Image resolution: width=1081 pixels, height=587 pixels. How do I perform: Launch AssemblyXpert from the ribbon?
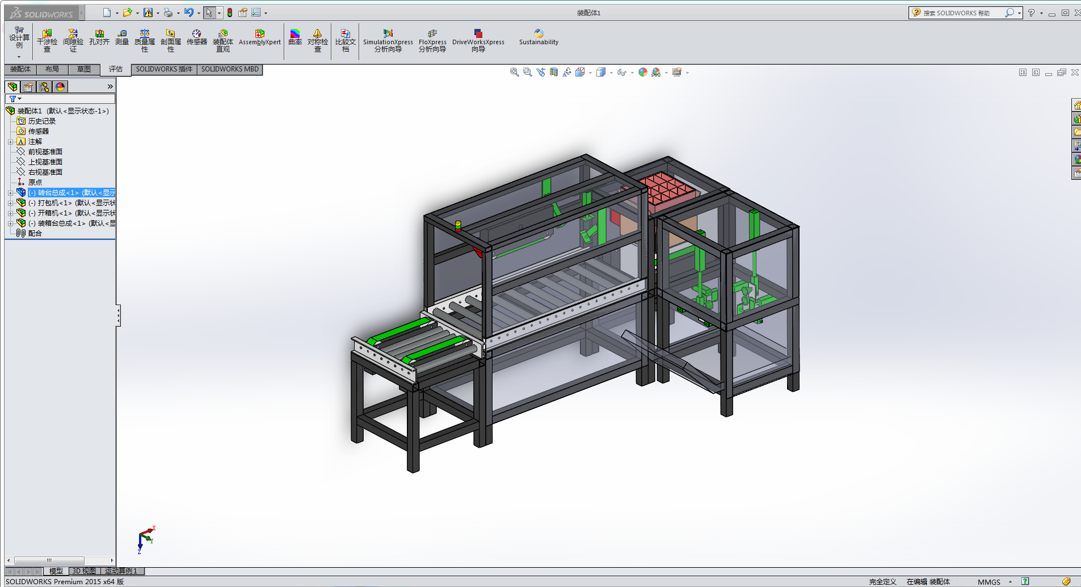click(x=260, y=37)
